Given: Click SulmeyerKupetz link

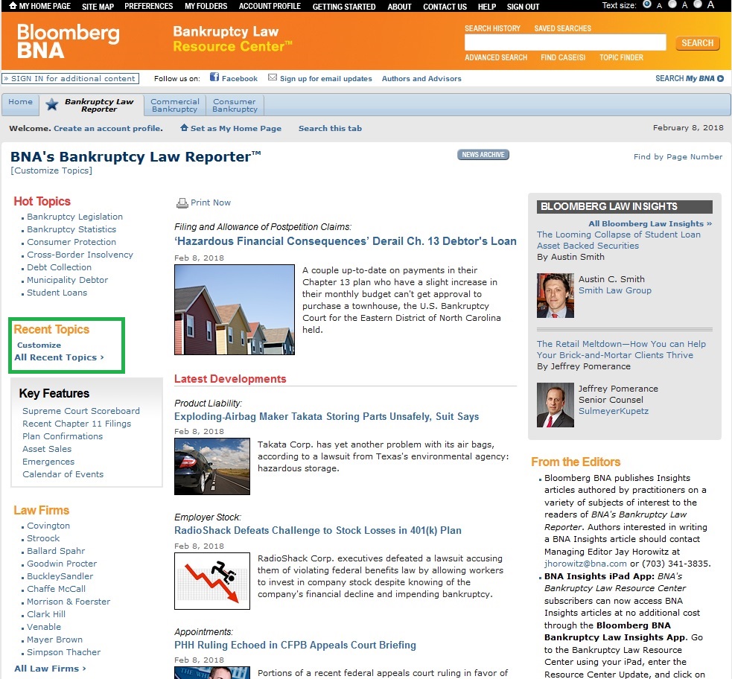Looking at the screenshot, I should coord(614,411).
